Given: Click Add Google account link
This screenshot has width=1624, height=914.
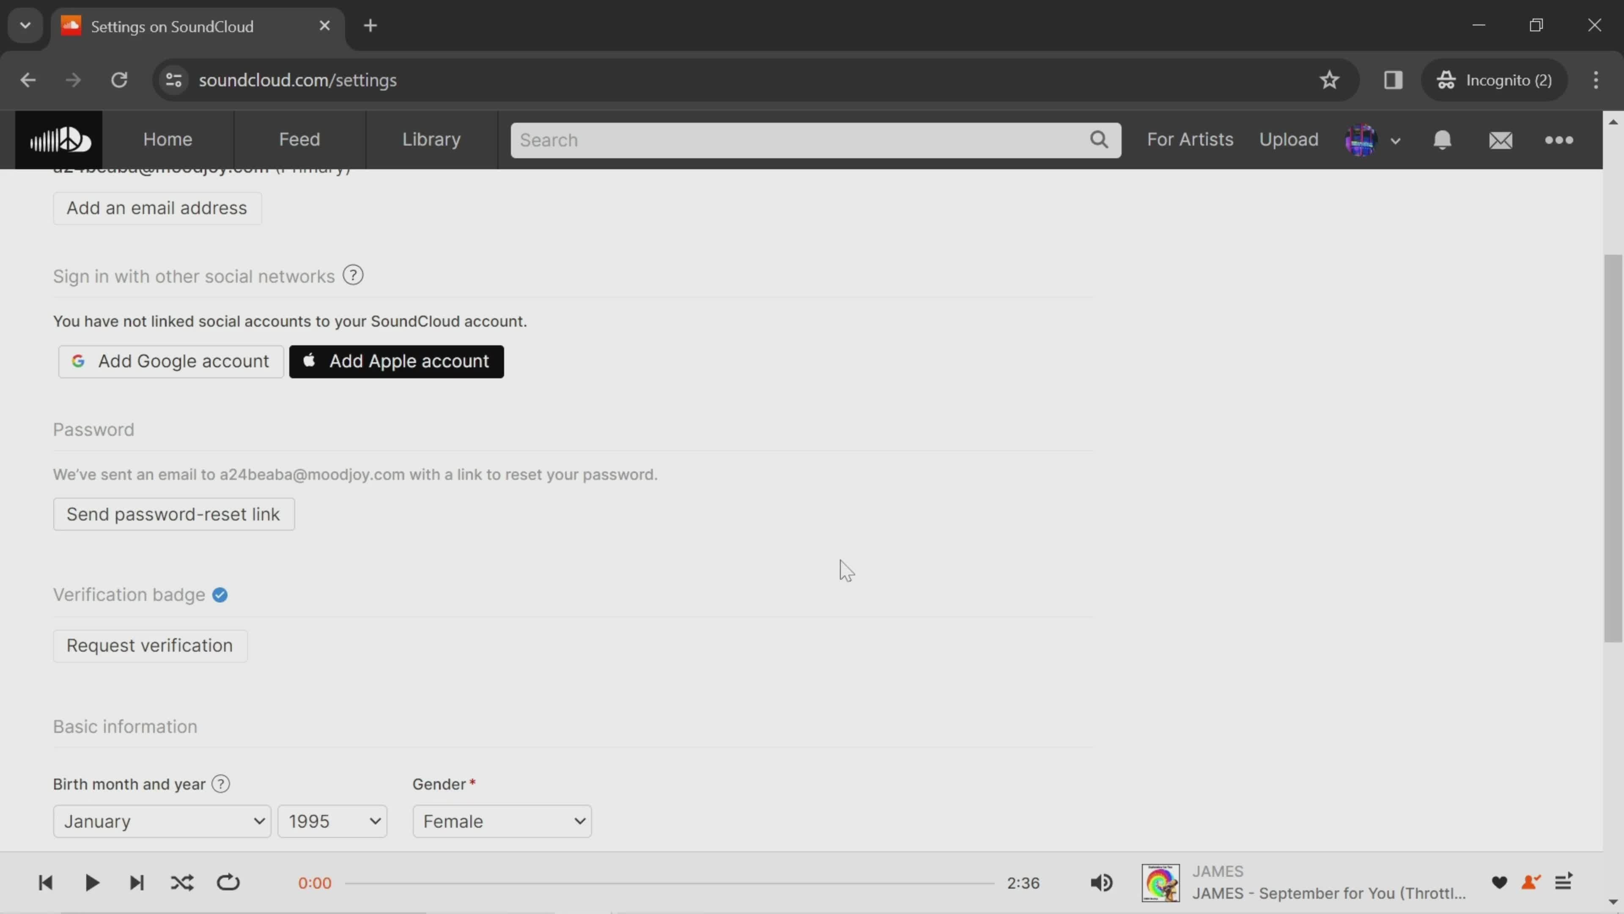Looking at the screenshot, I should (x=171, y=361).
